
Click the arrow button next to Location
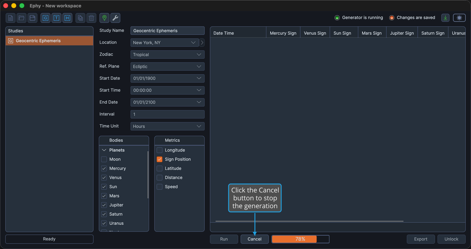click(x=202, y=43)
